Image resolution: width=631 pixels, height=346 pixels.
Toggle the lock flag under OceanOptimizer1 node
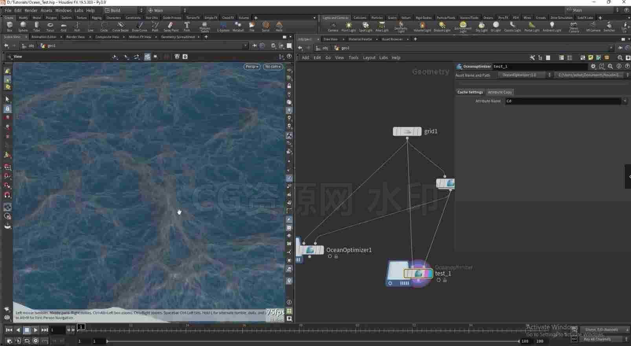click(336, 256)
